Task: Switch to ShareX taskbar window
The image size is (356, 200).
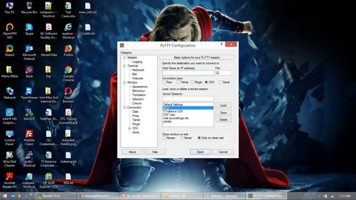Action: [x=56, y=196]
